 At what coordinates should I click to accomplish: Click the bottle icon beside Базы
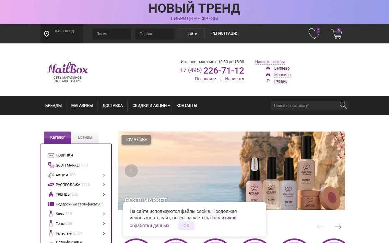[51, 214]
